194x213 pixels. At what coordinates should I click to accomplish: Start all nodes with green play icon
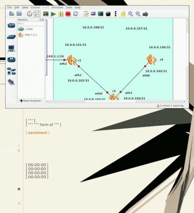pos(53,14)
